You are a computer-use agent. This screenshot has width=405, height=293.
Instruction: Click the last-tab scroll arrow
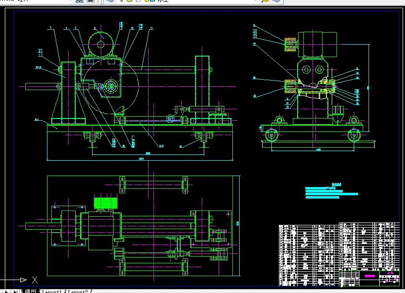click(15, 292)
